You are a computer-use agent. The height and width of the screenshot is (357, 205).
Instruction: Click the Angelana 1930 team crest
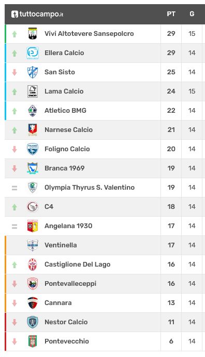(33, 226)
